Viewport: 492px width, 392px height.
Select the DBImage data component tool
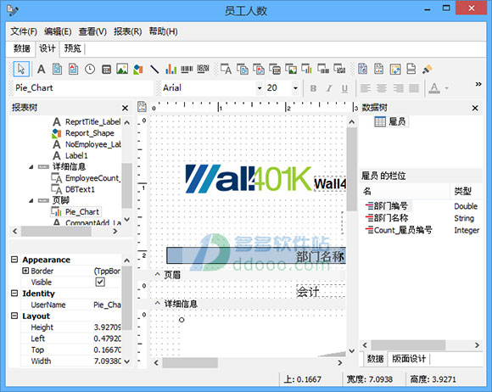coord(291,69)
